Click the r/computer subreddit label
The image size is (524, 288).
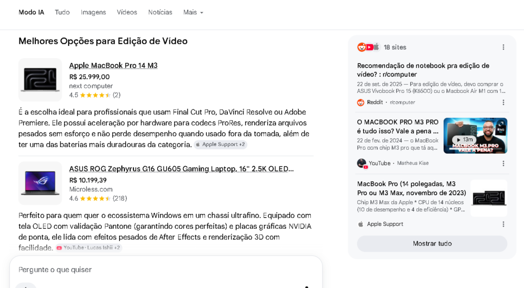402,102
